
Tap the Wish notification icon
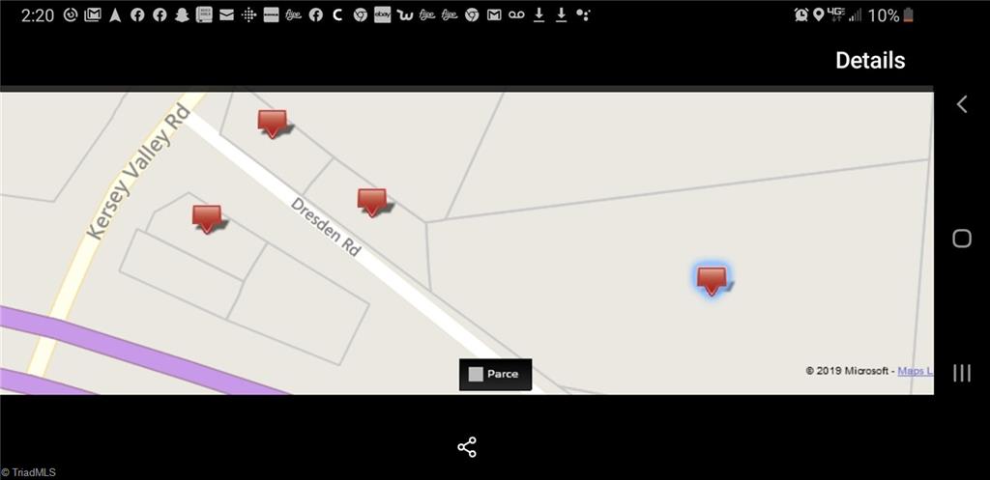click(x=405, y=15)
